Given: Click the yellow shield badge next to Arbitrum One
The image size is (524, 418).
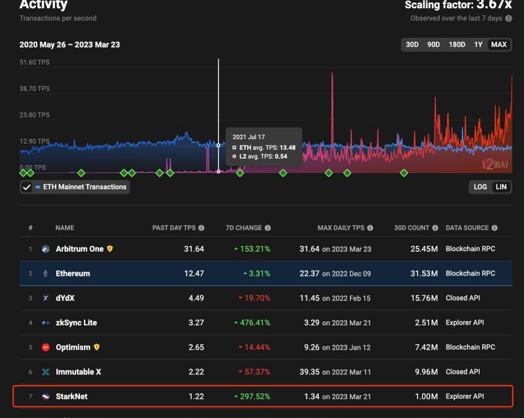Looking at the screenshot, I should tap(110, 249).
